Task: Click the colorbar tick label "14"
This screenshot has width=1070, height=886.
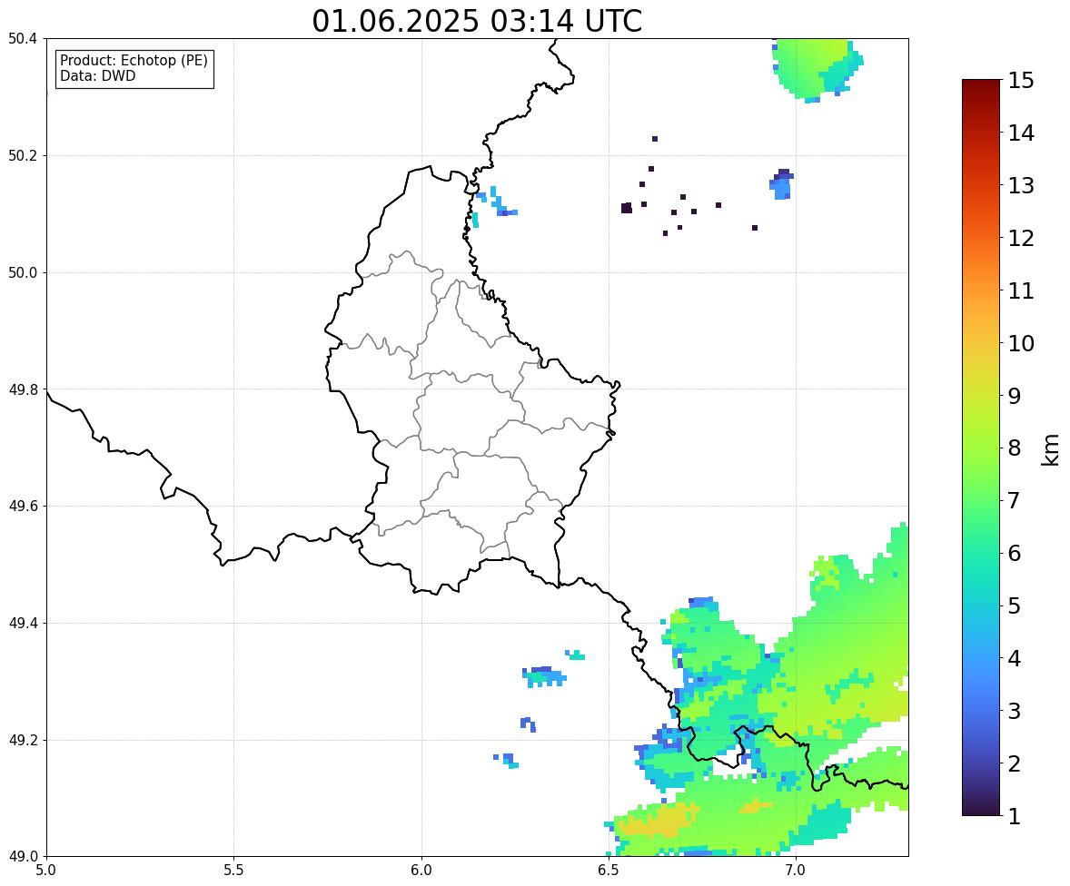Action: click(x=1021, y=133)
